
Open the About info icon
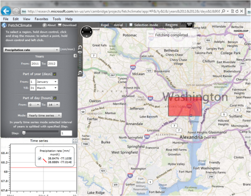coord(44,25)
